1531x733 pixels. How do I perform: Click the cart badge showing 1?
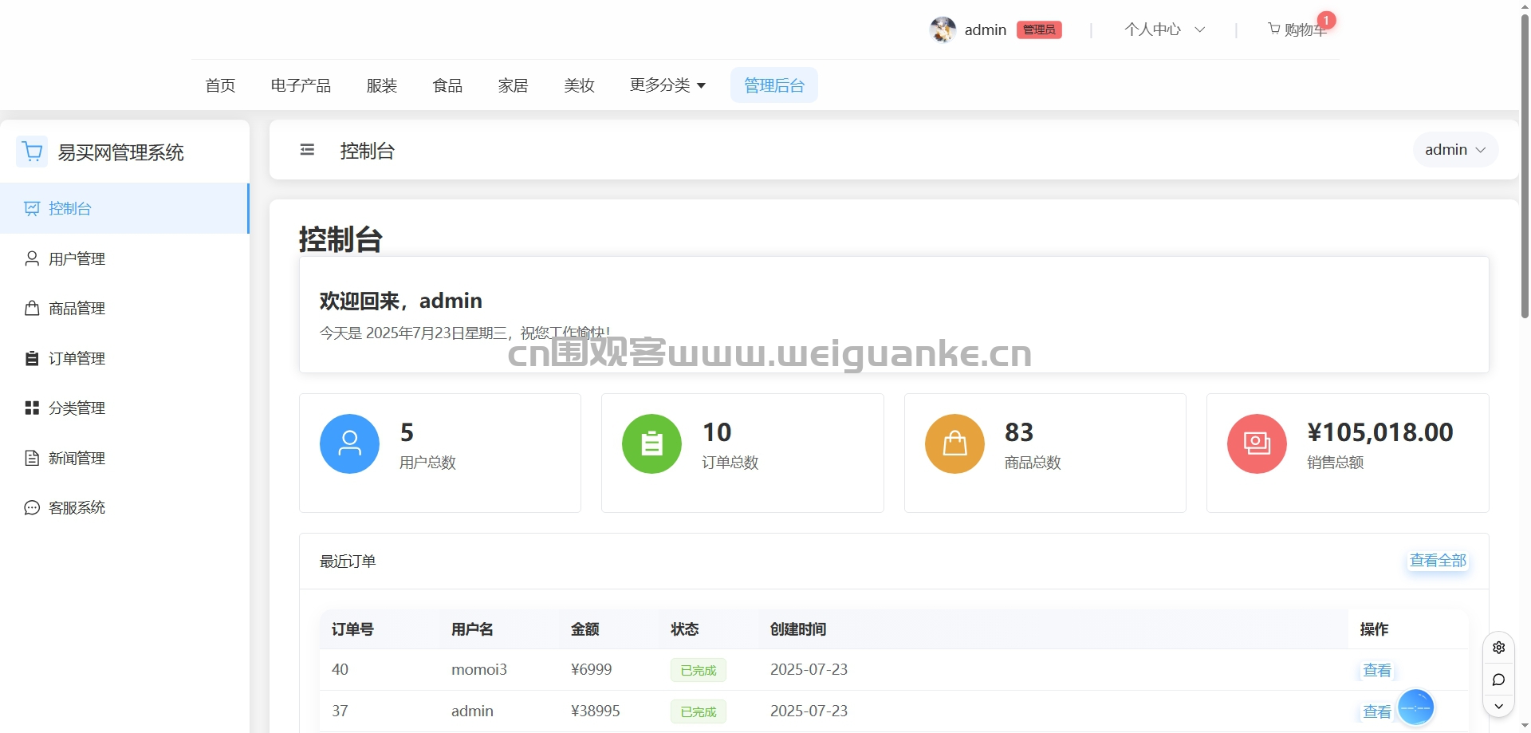pos(1326,20)
